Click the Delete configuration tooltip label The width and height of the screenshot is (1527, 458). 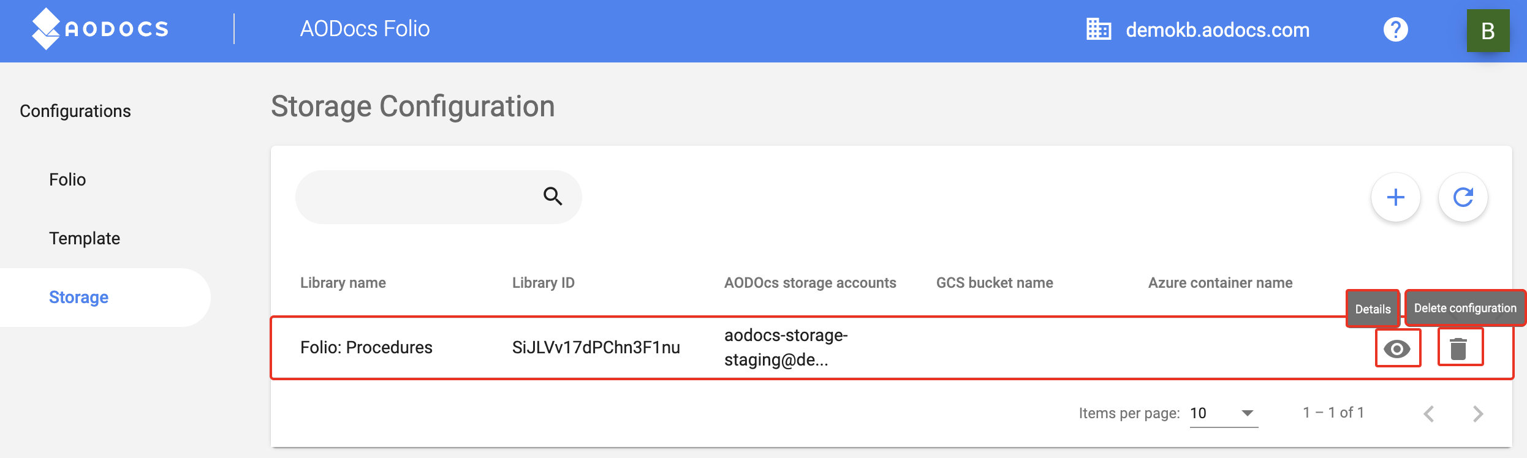point(1465,308)
